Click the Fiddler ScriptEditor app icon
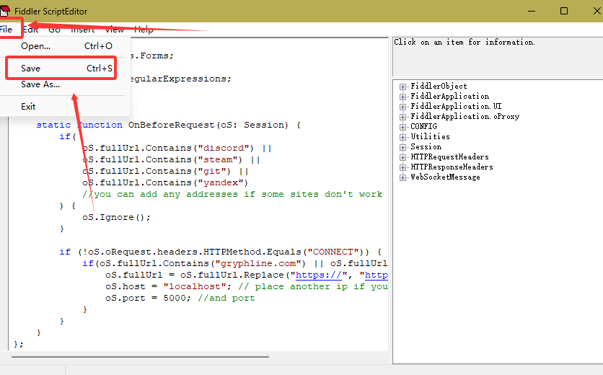 coord(4,11)
